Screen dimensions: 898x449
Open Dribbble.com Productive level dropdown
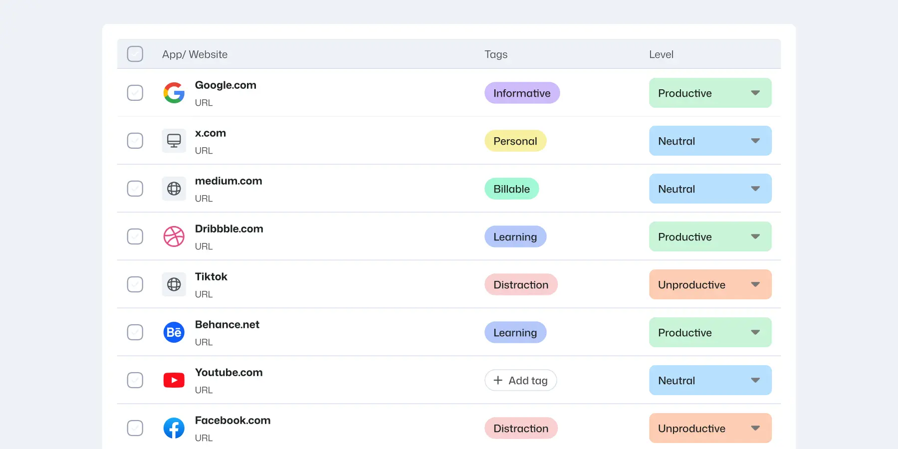[x=710, y=236]
